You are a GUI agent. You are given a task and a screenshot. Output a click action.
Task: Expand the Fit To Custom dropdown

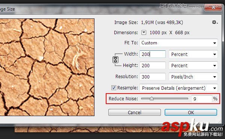coord(178,43)
